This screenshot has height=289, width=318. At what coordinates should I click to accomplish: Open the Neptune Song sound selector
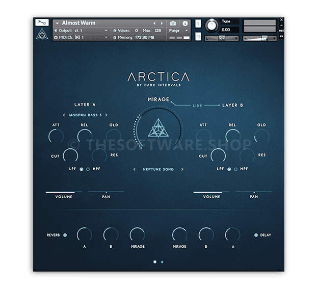[x=158, y=169]
